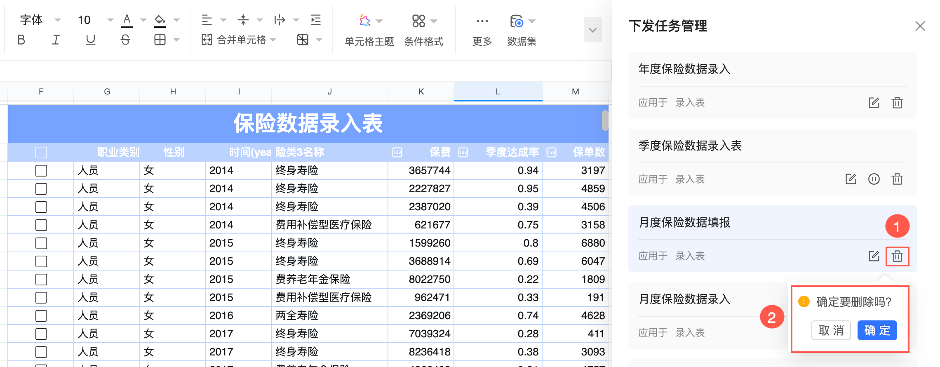Select column header L
The width and height of the screenshot is (940, 367).
[x=498, y=92]
